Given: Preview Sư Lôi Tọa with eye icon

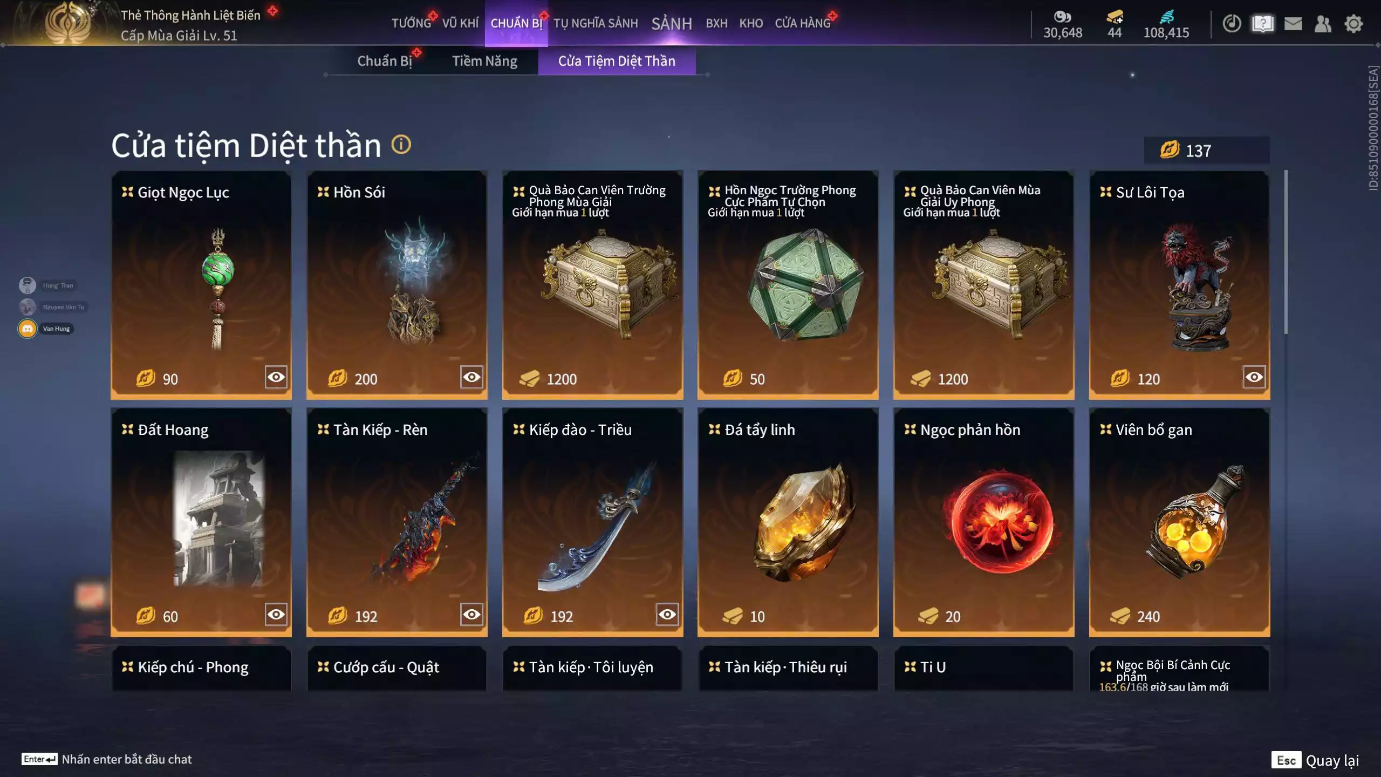Looking at the screenshot, I should [x=1254, y=377].
